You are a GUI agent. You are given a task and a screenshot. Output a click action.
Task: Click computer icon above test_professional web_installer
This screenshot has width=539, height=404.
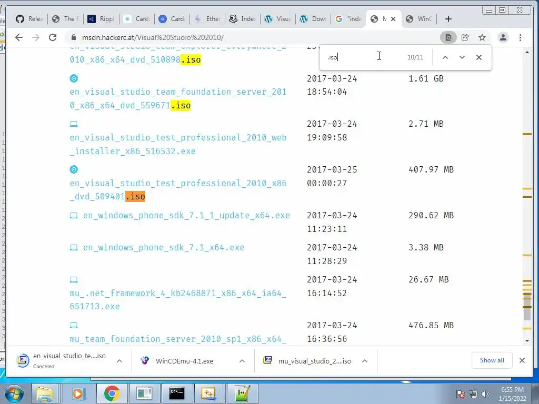(x=74, y=124)
